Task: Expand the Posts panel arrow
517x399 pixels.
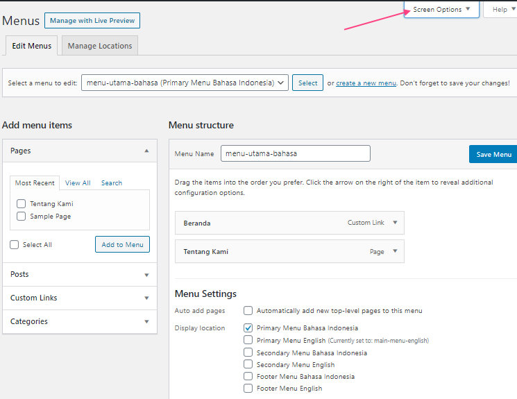Action: 146,275
